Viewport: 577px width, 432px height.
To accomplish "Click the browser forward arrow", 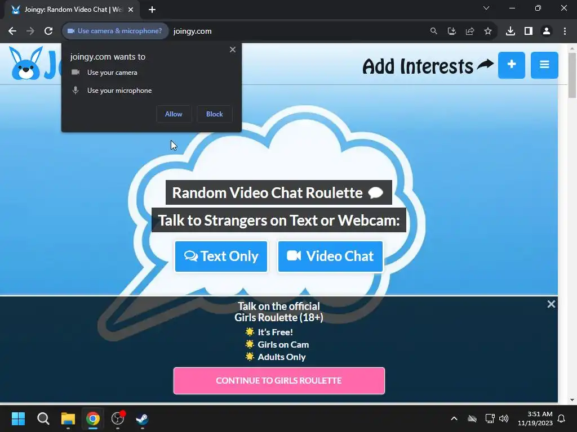I will coord(30,31).
